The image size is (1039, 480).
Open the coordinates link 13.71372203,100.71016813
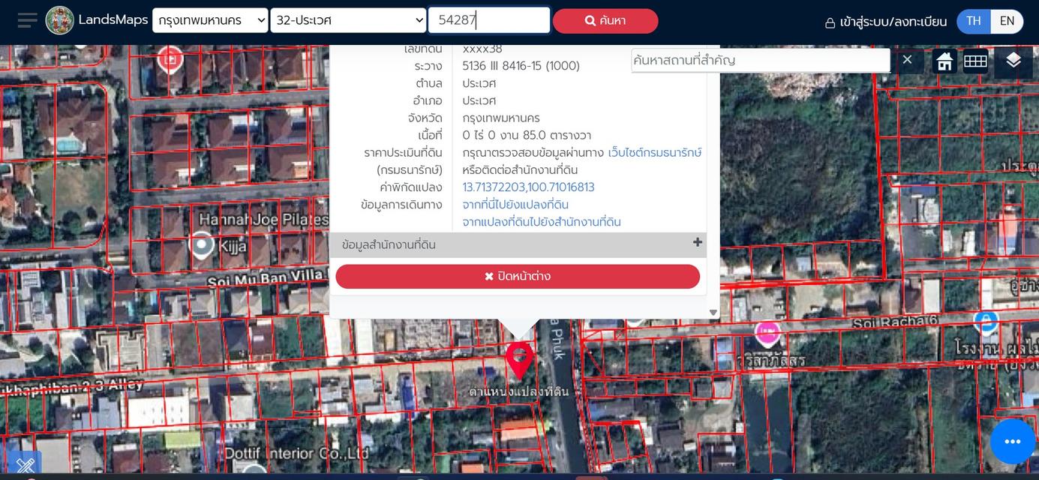[x=528, y=187]
